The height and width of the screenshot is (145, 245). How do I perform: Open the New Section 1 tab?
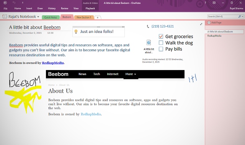tap(84, 17)
